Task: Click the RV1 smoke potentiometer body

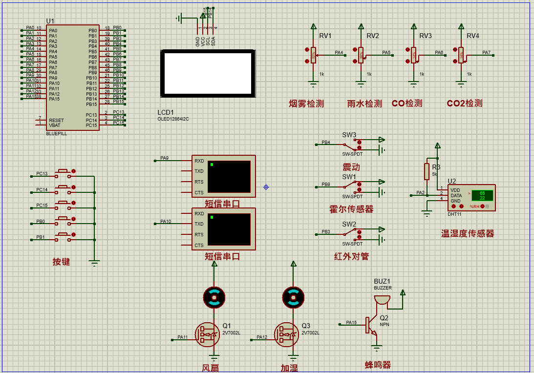Action: tap(313, 55)
